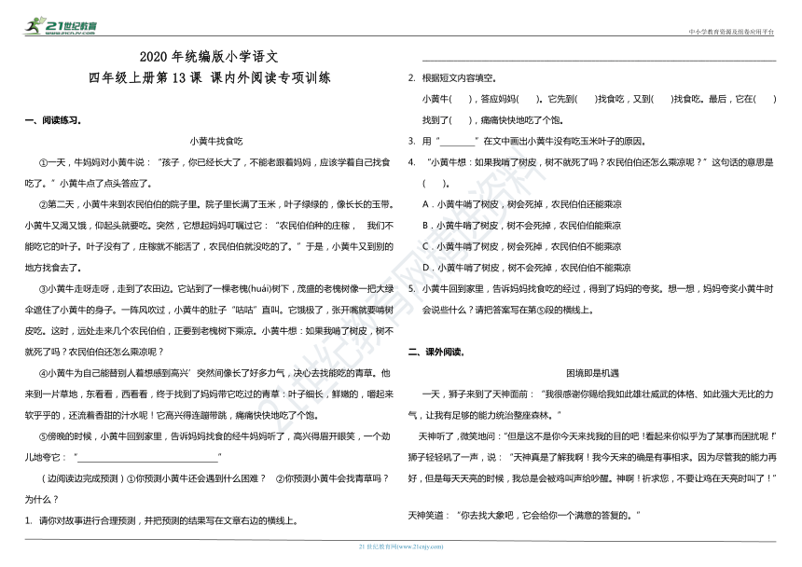Click the blank answer line after 儿地夸它：
802x567 pixels.
point(148,457)
